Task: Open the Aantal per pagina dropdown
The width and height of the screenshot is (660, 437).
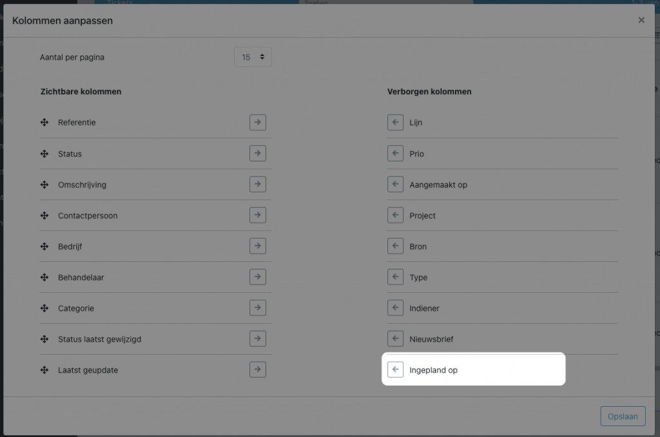Action: click(253, 57)
